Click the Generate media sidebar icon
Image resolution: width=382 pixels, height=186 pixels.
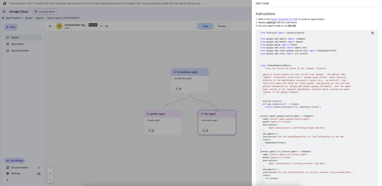click(7, 51)
